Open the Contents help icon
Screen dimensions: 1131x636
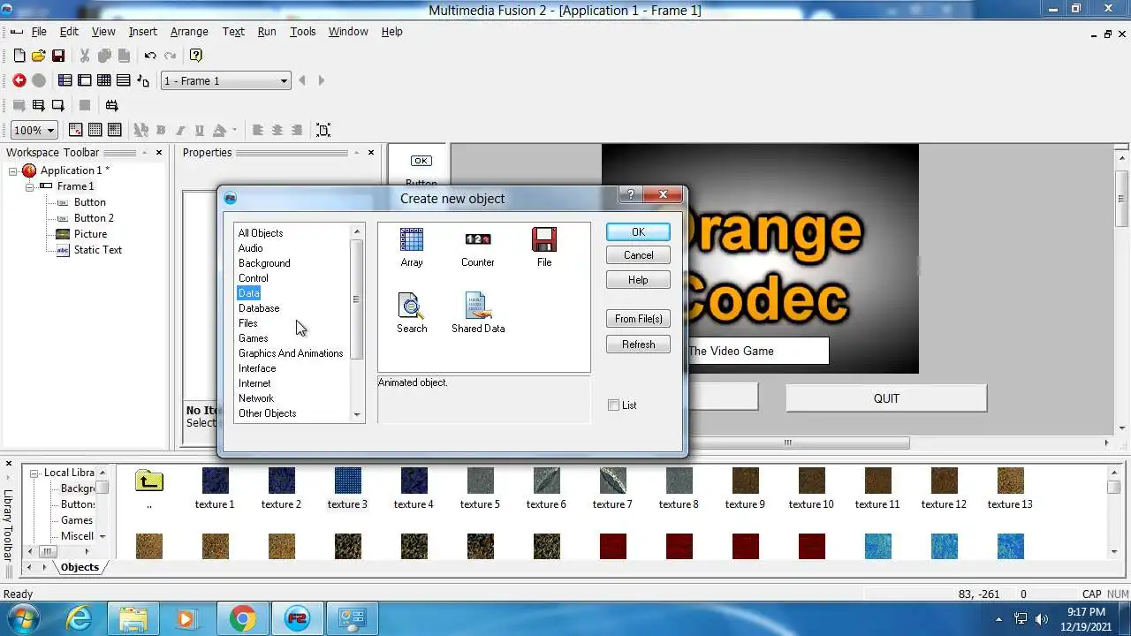tap(196, 56)
